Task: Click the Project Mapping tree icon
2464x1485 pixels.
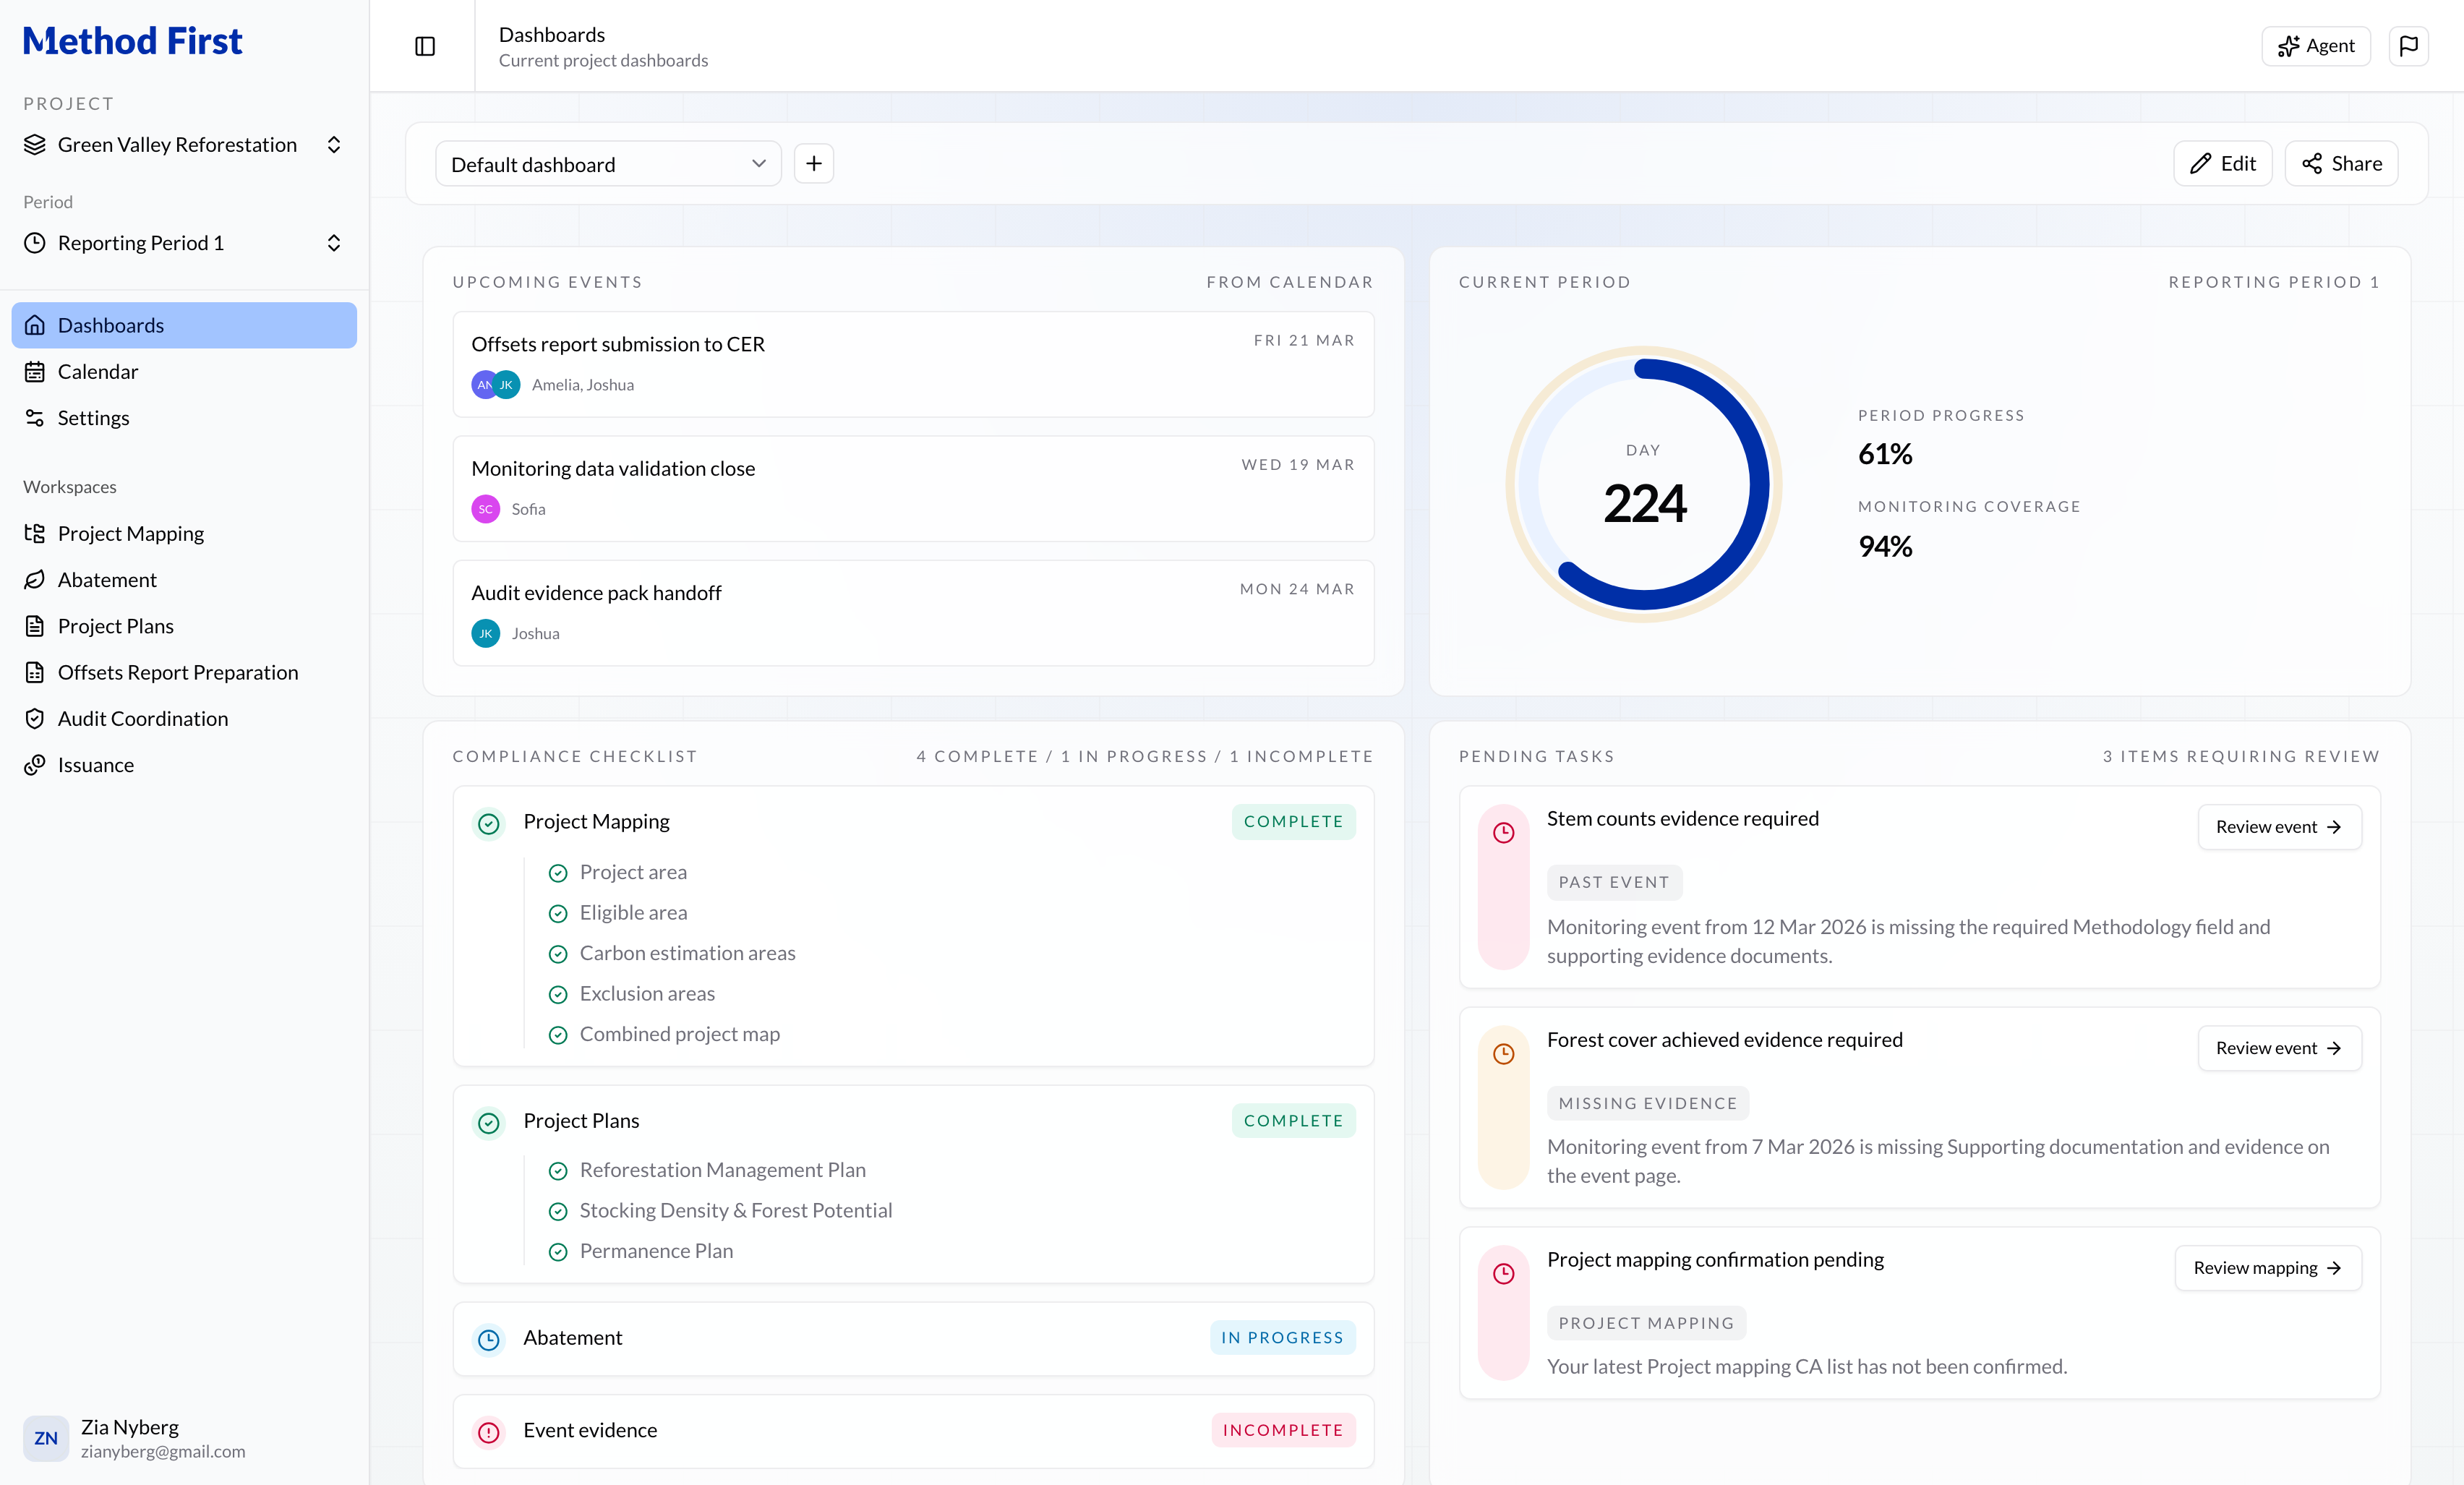Action: 35,534
